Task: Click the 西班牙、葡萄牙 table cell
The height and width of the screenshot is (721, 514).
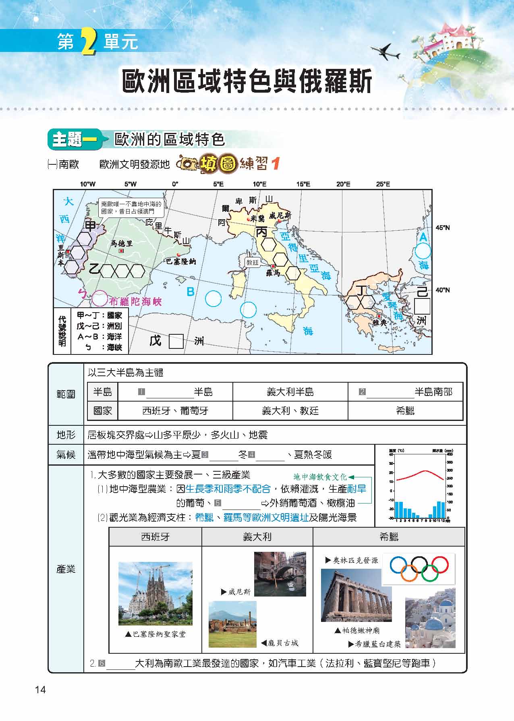Action: point(175,411)
